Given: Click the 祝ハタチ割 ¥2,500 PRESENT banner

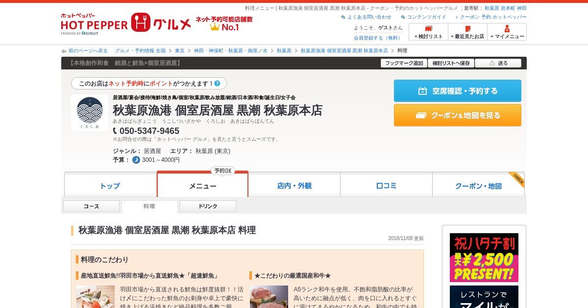Looking at the screenshot, I should click(x=484, y=258).
